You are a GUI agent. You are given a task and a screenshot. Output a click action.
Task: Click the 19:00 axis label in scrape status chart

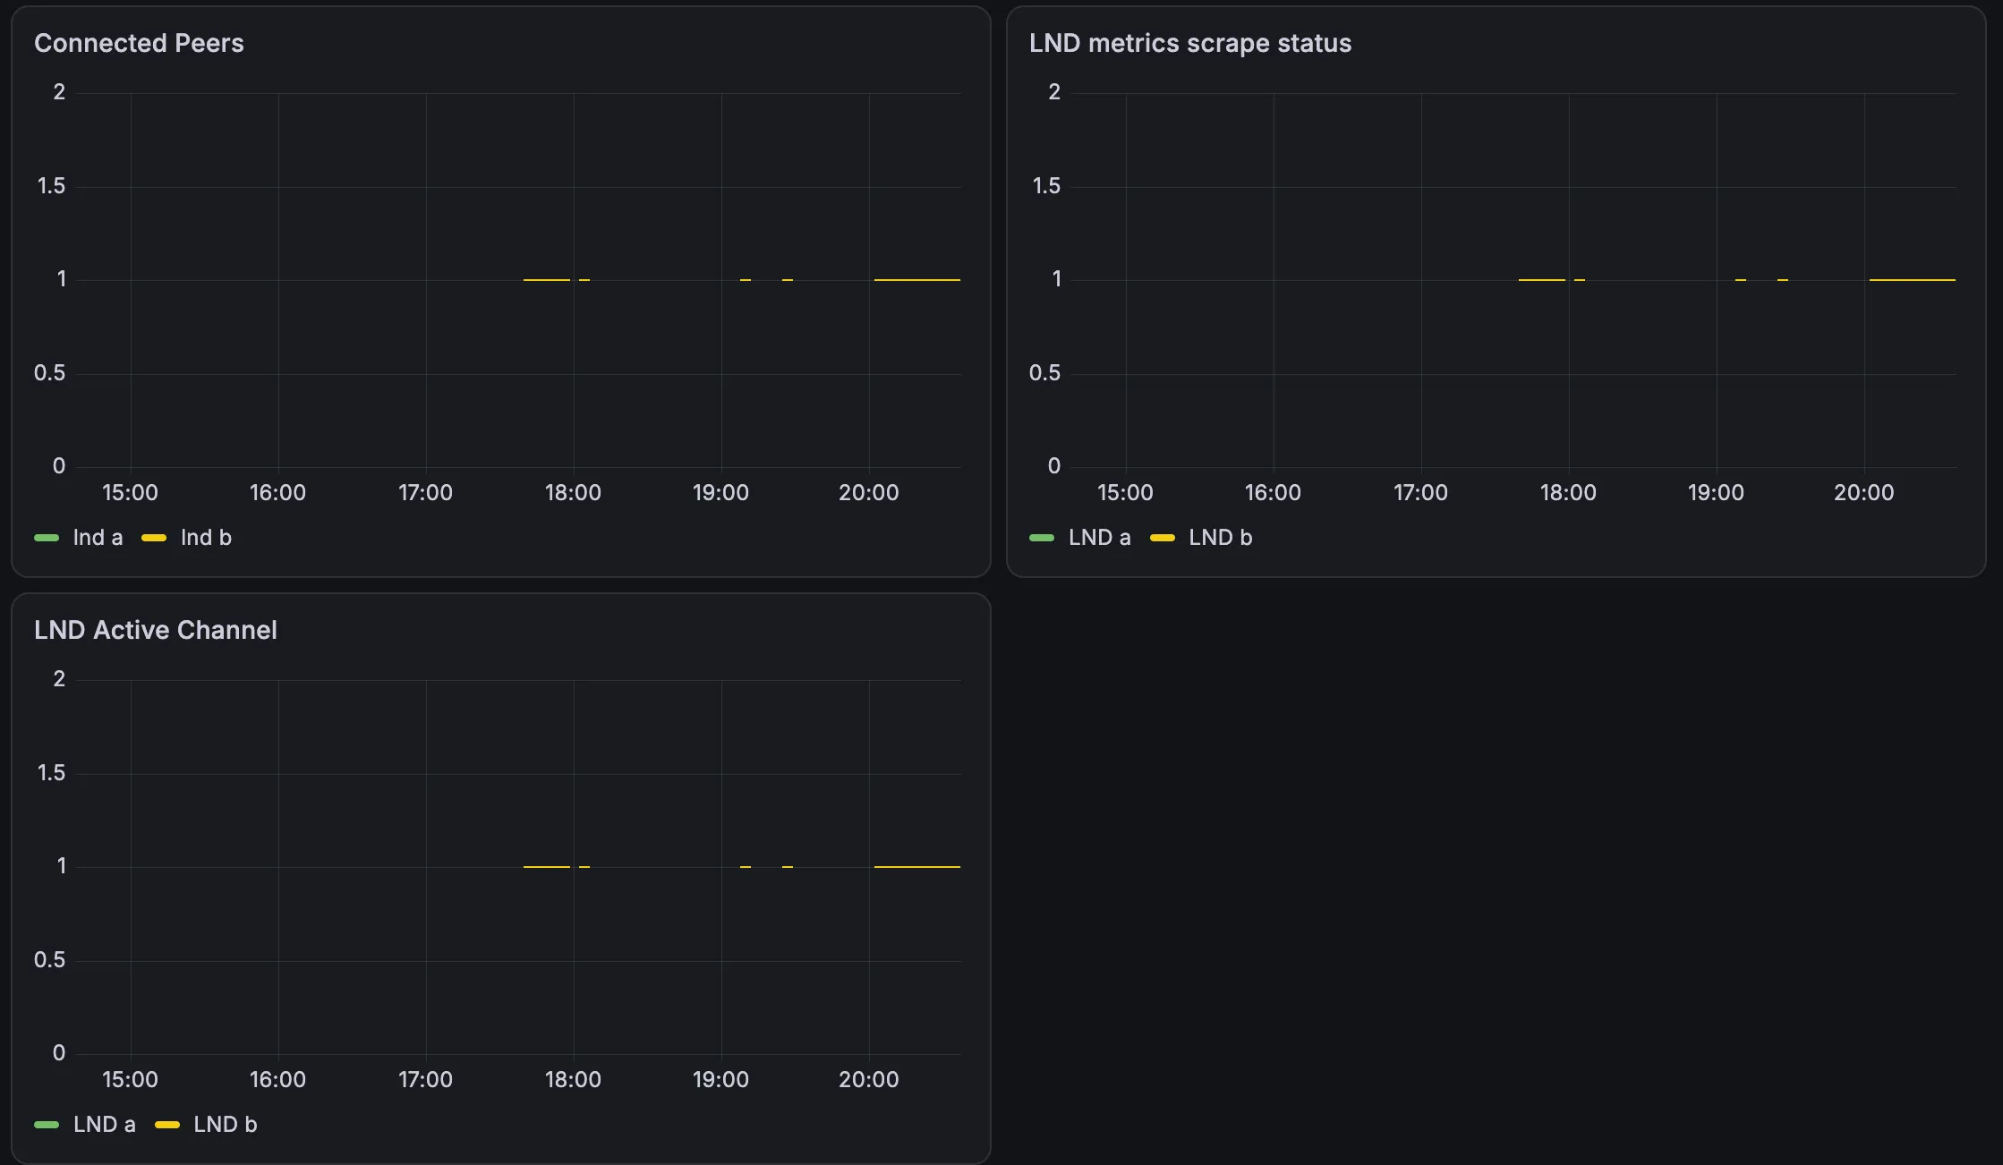pyautogui.click(x=1716, y=492)
